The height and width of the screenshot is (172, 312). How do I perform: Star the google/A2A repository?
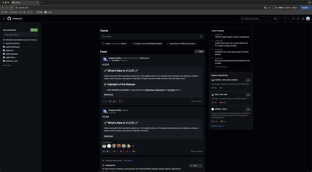(194, 166)
